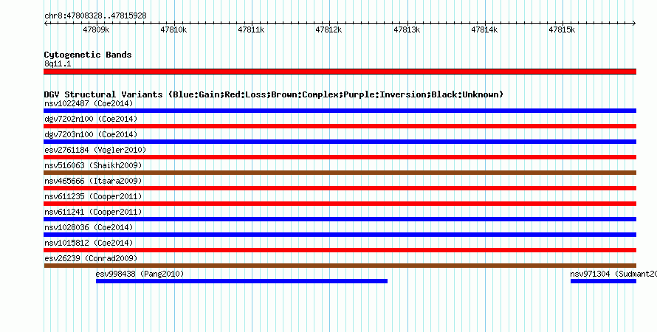Click the brown nsv516063 complex bar
This screenshot has width=657, height=332.
(x=340, y=173)
